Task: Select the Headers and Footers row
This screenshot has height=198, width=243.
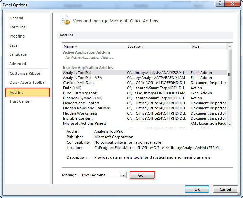Action: [x=145, y=103]
